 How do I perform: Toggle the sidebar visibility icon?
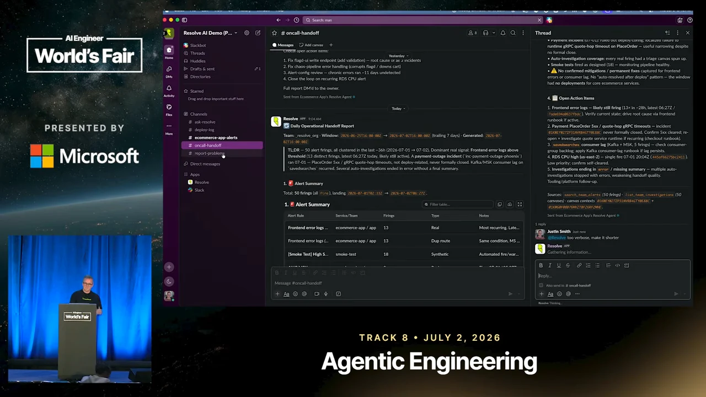tap(184, 20)
